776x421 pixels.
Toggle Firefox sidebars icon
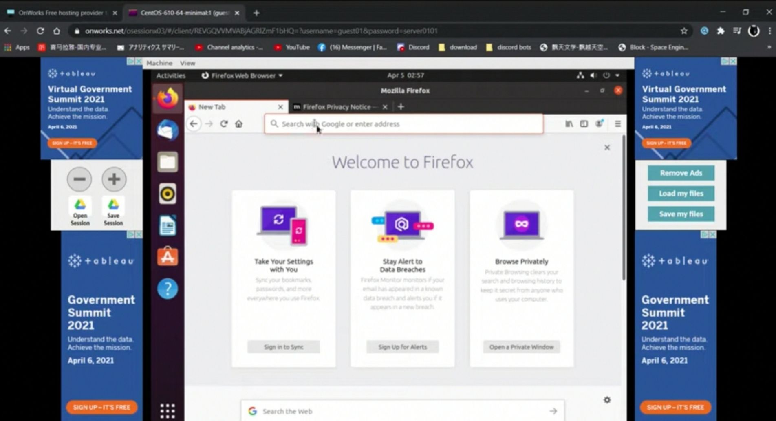(584, 124)
